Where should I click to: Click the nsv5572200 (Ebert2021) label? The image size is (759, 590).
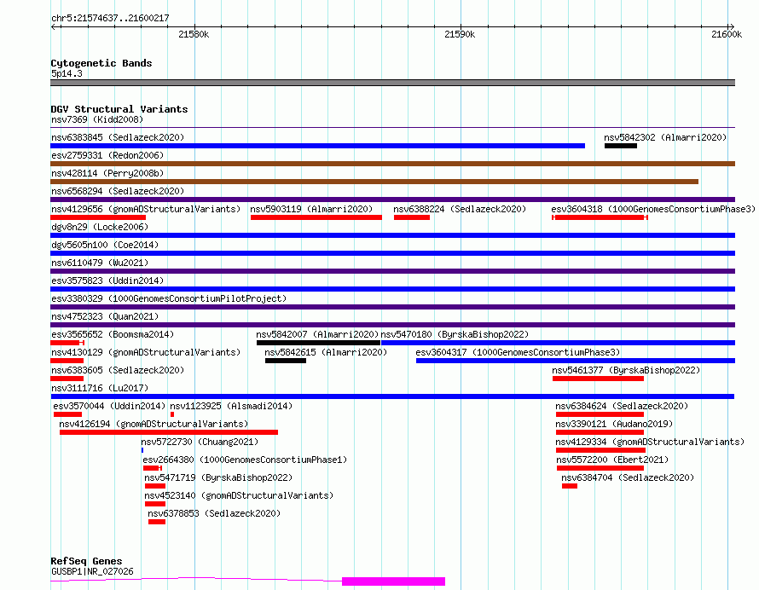612,460
